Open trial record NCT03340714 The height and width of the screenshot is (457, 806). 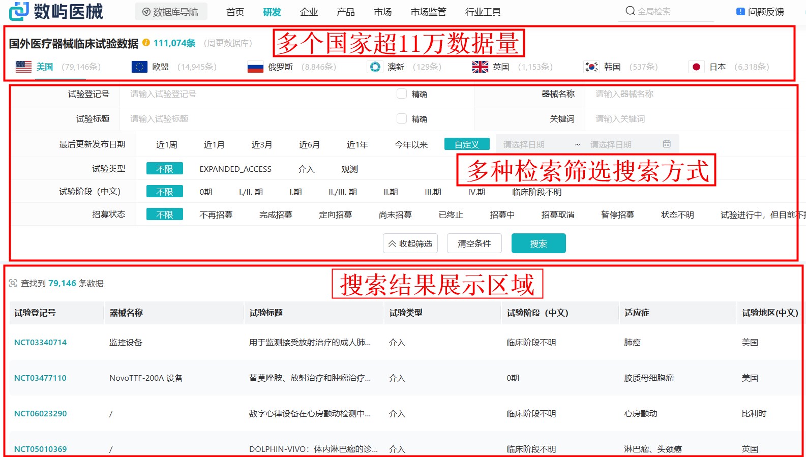(x=40, y=343)
